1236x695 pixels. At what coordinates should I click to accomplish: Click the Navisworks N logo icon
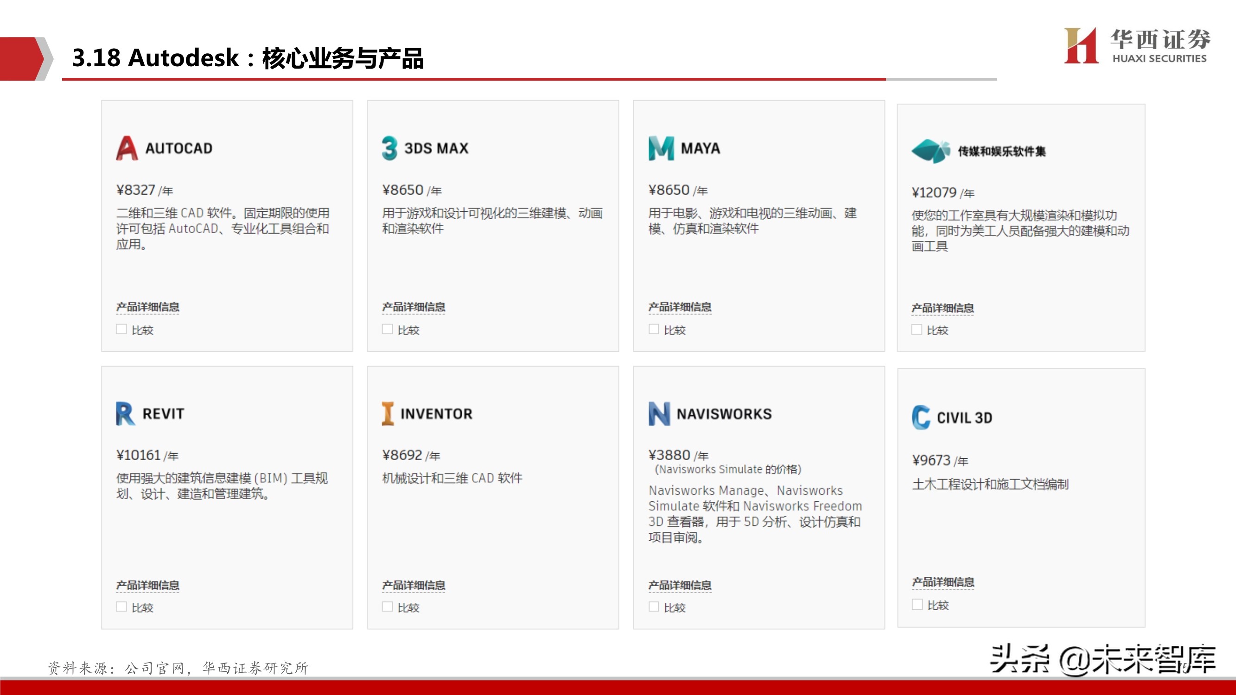(x=659, y=413)
